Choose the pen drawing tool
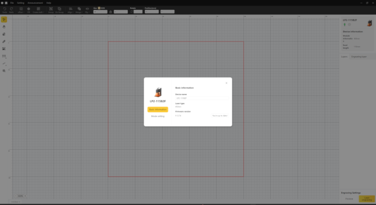 [4, 41]
